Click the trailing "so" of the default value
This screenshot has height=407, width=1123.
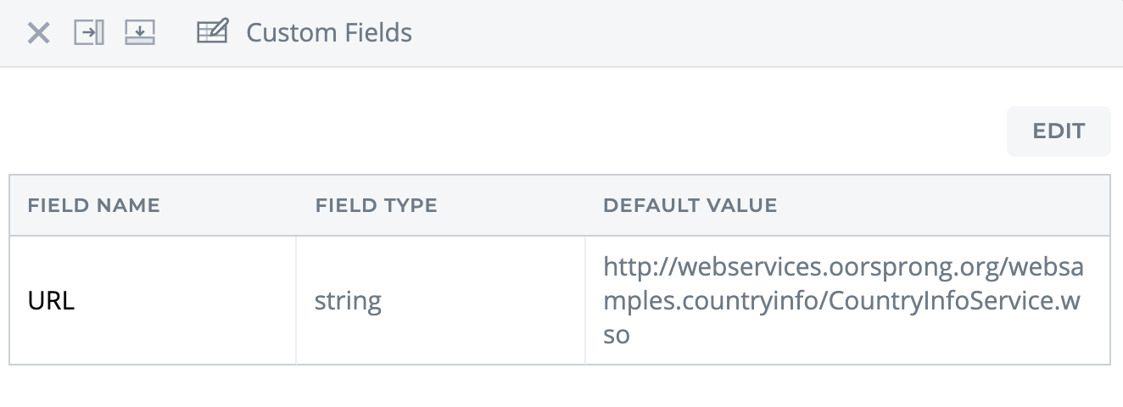[617, 335]
